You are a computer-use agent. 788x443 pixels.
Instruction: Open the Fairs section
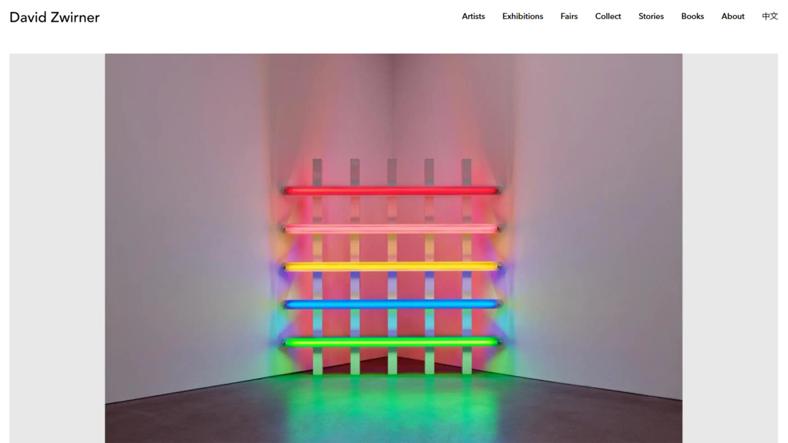569,16
